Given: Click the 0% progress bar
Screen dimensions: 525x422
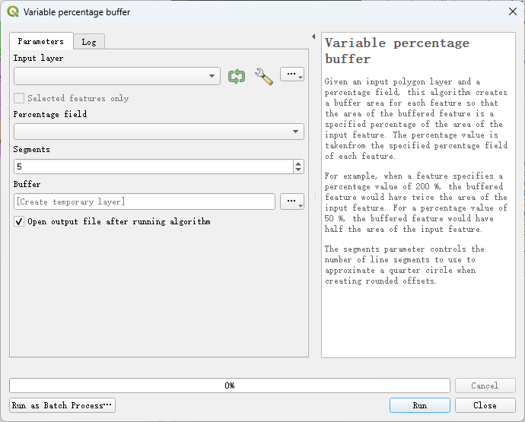Looking at the screenshot, I should (x=230, y=386).
